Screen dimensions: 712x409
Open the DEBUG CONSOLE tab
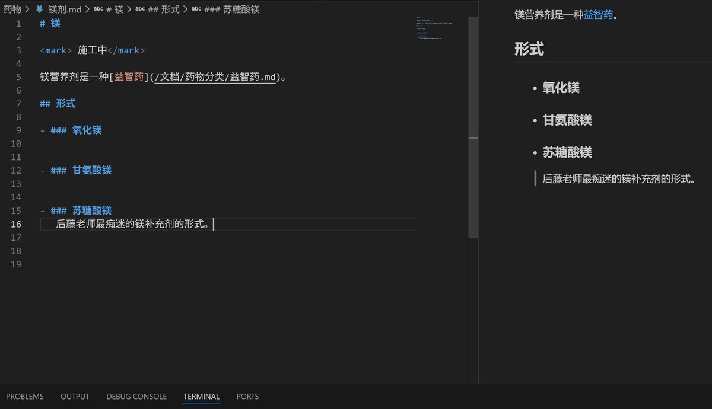tap(136, 397)
